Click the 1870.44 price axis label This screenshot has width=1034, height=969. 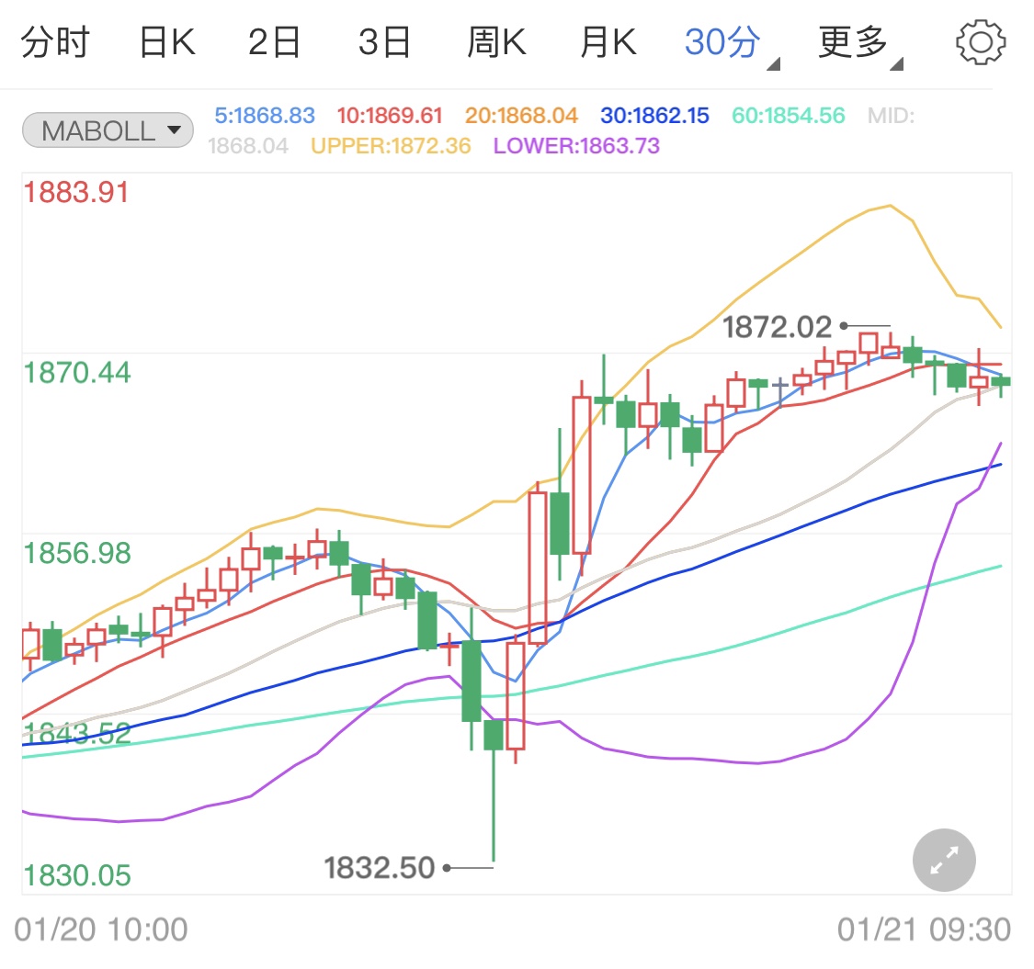pyautogui.click(x=77, y=372)
